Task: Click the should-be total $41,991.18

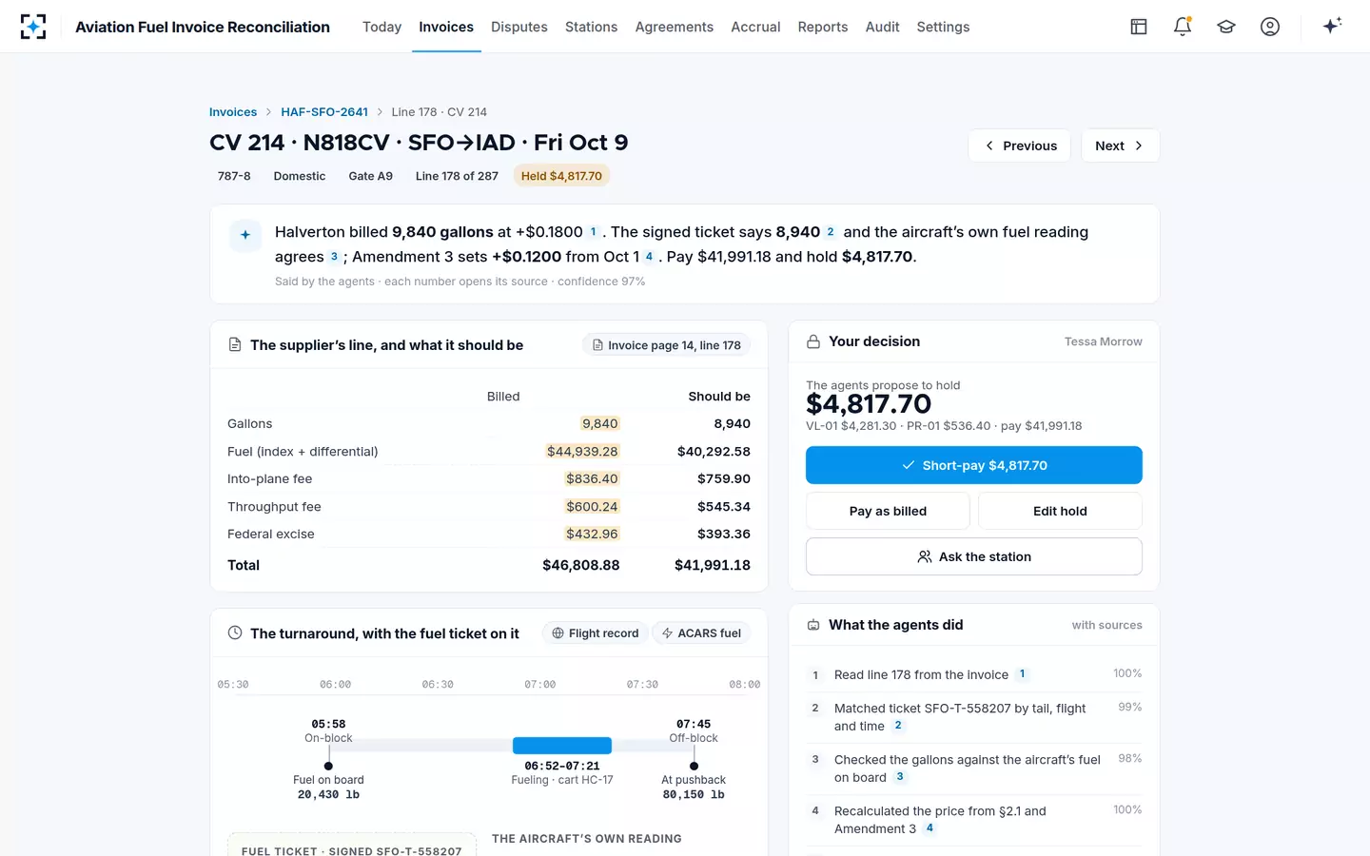Action: tap(713, 565)
